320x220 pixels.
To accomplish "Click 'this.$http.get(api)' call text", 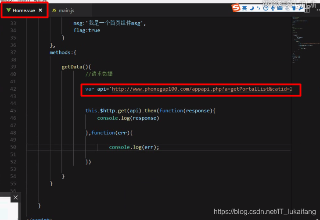I will coord(113,110).
